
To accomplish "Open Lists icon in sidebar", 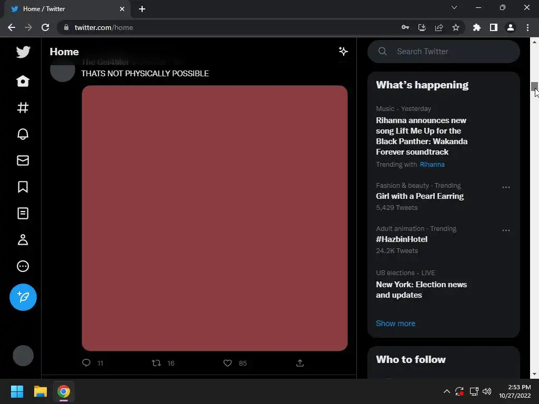I will [x=23, y=214].
